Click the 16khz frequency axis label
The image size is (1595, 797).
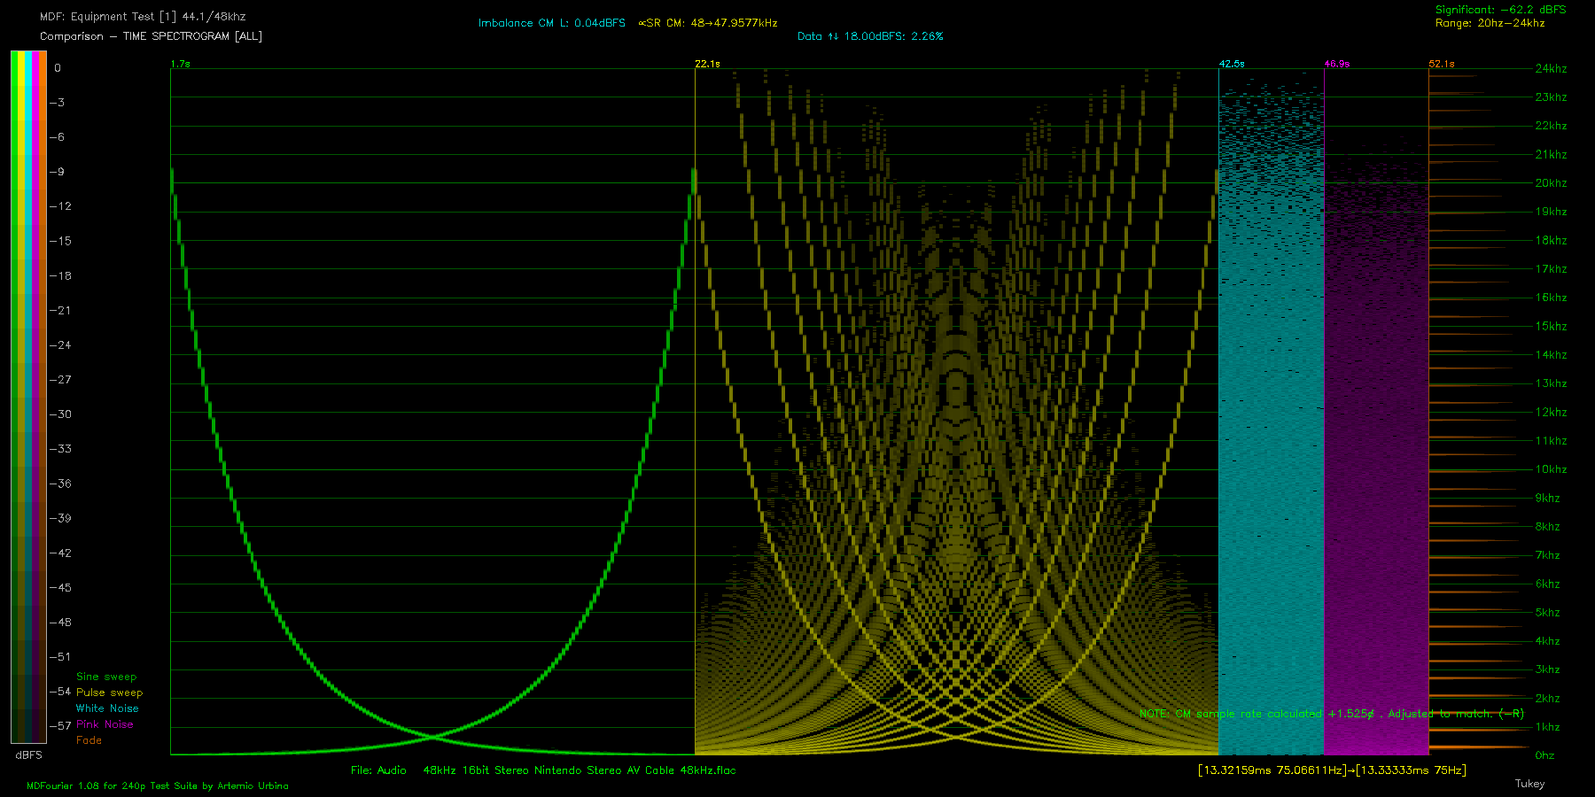coord(1551,298)
